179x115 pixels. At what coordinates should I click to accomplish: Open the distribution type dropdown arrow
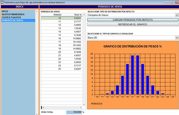[x=177, y=15]
